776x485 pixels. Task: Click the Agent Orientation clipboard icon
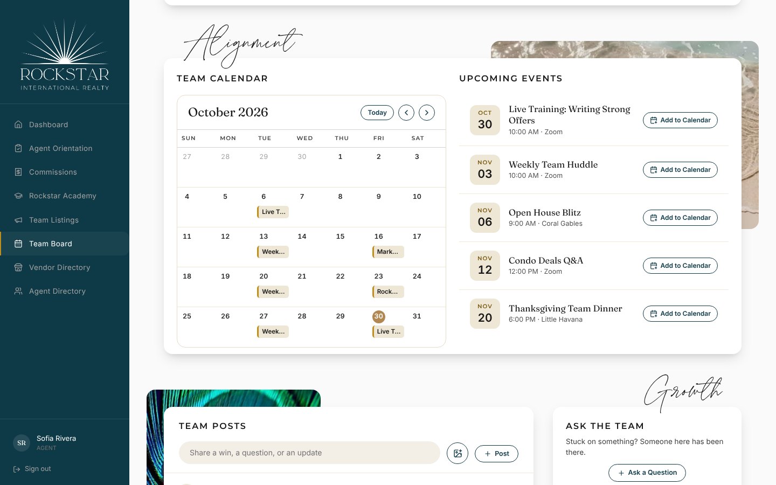pos(18,148)
